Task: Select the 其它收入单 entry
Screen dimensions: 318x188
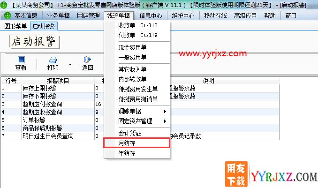Action: point(137,69)
